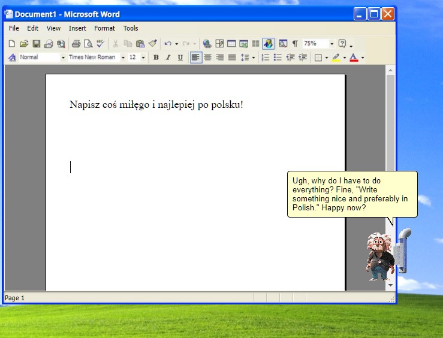Viewport: 443px width, 338px height.
Task: Center the paragraph text
Action: (x=208, y=58)
